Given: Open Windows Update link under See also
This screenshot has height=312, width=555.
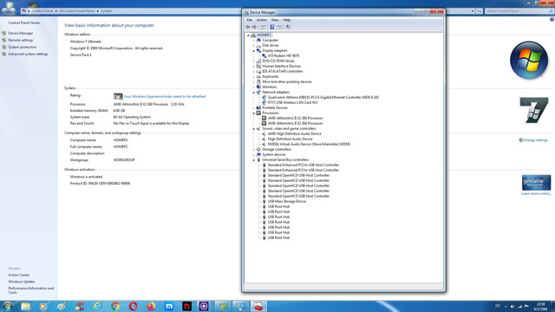Looking at the screenshot, I should [x=21, y=282].
